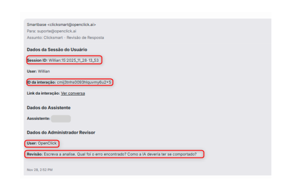Viewport: 286px width, 187px height.
Task: Click the ID da interação value
Action: point(84,82)
